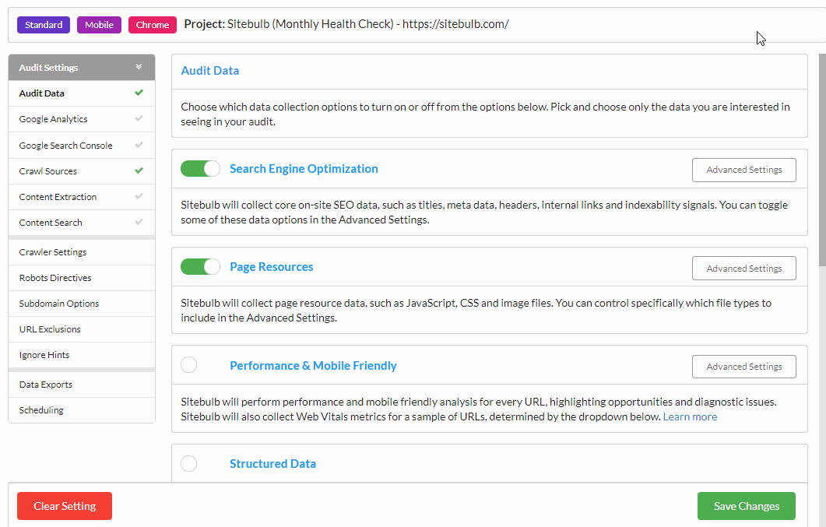826x527 pixels.
Task: Disable the Page Resources toggle
Action: [200, 267]
